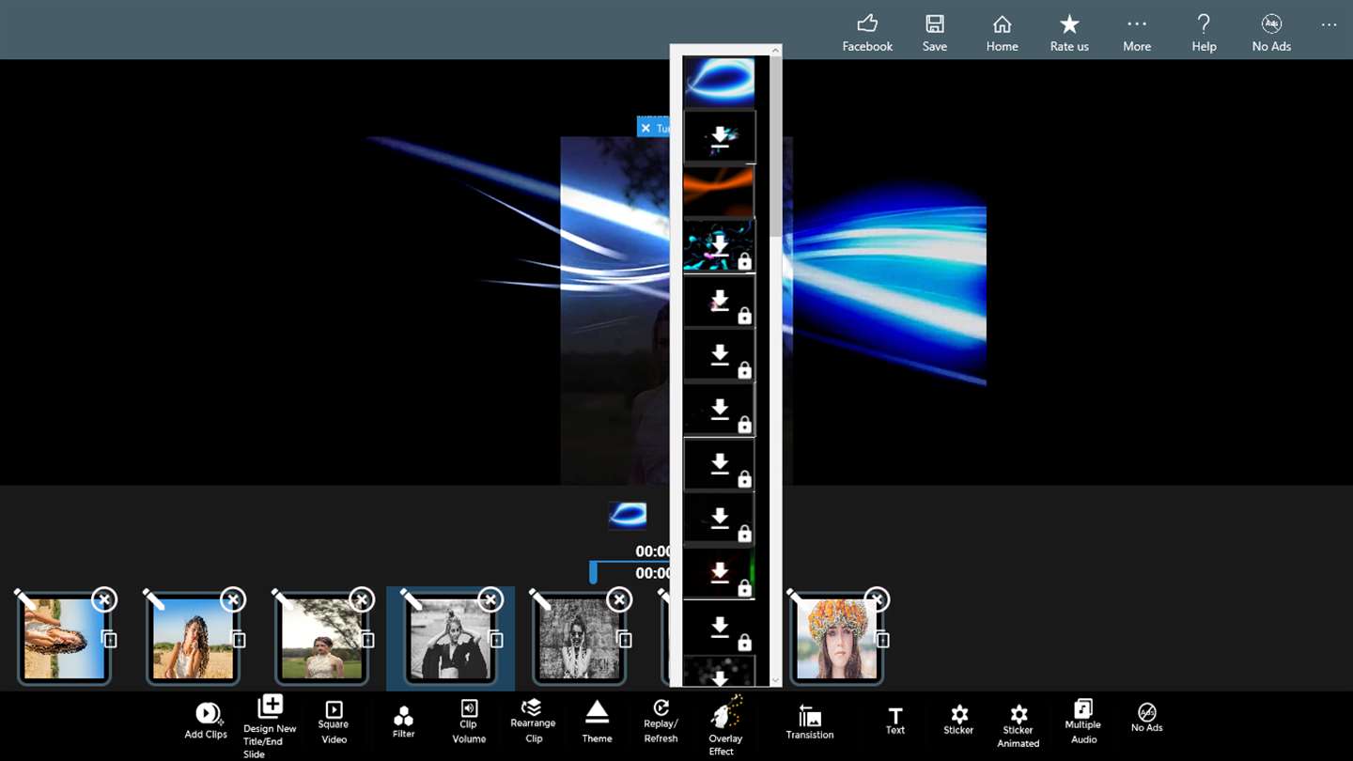Screen dimensions: 1353x761
Task: Click the Add Clips button
Action: click(206, 721)
